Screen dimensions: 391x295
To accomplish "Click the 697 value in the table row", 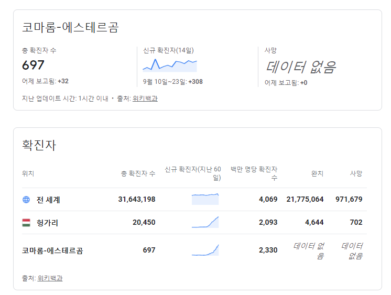I will pos(149,250).
